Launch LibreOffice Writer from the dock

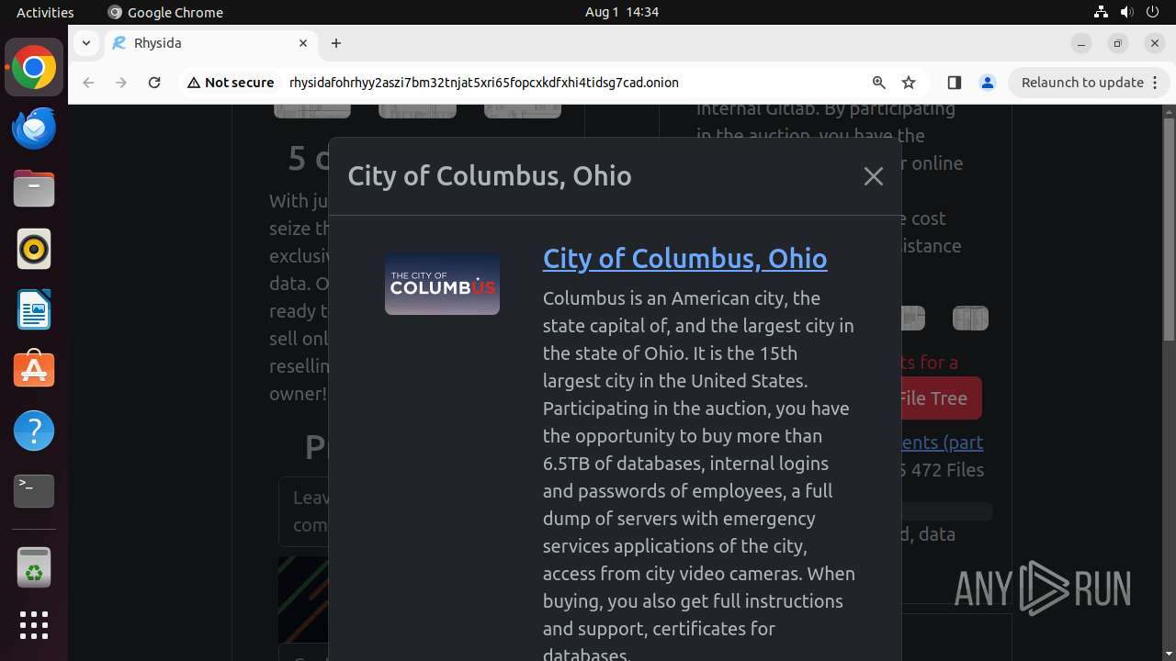pos(34,309)
